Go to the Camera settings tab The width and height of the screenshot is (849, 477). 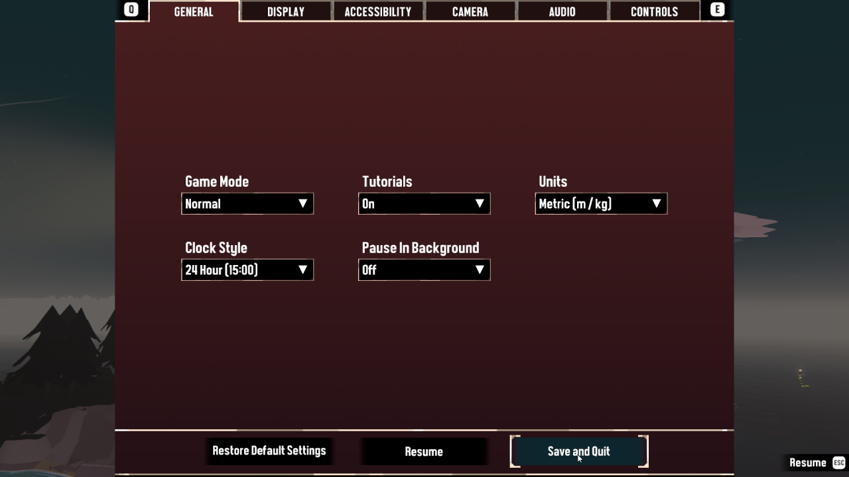point(470,12)
